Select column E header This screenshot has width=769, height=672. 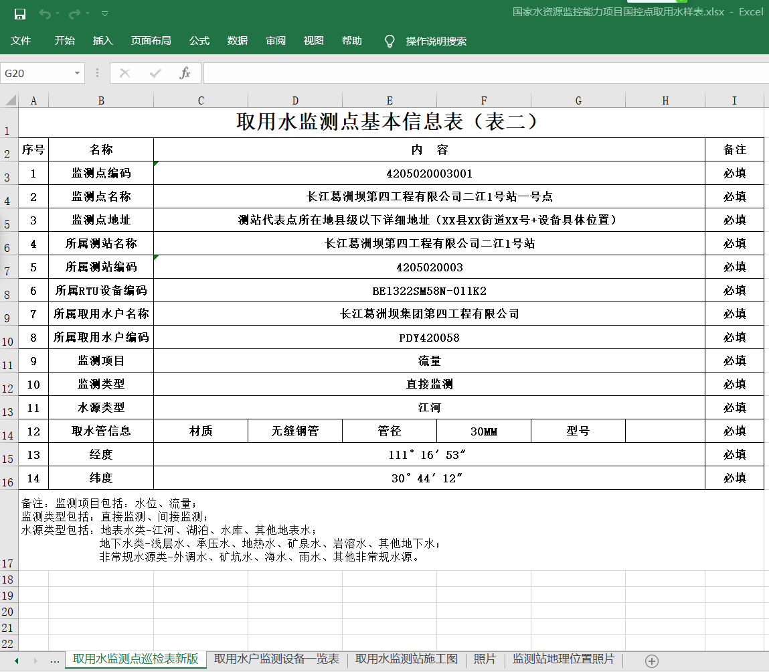(x=390, y=100)
